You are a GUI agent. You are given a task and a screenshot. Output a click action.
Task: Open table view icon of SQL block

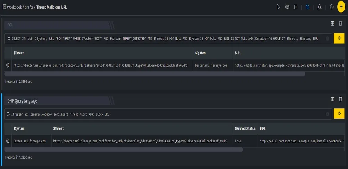(332, 24)
